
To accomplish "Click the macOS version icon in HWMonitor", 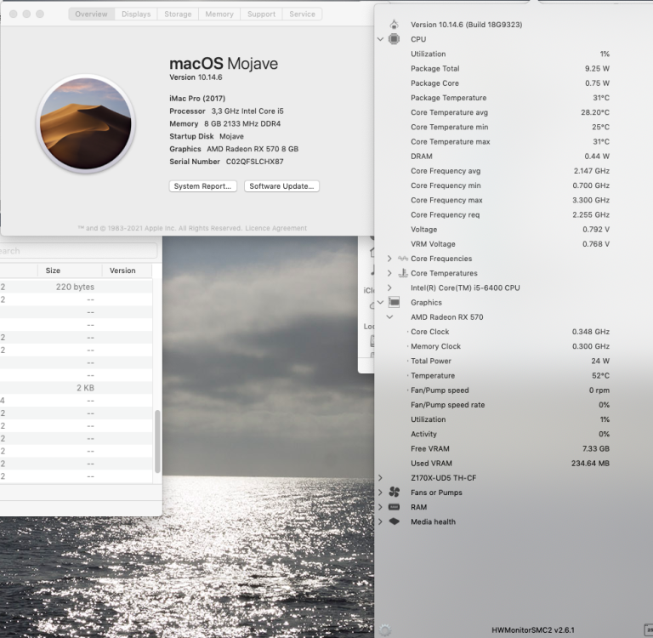I will pos(394,24).
